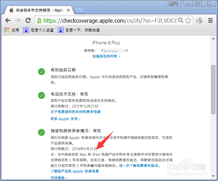Open a new tab with the blank tab button
This screenshot has height=181, width=218.
click(x=80, y=10)
